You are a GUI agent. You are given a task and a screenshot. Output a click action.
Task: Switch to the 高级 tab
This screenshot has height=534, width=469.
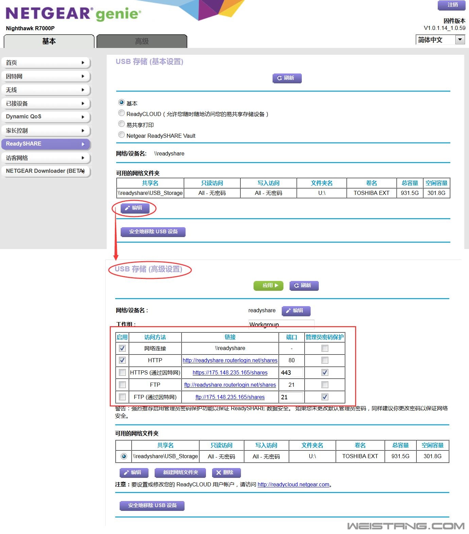click(x=142, y=41)
